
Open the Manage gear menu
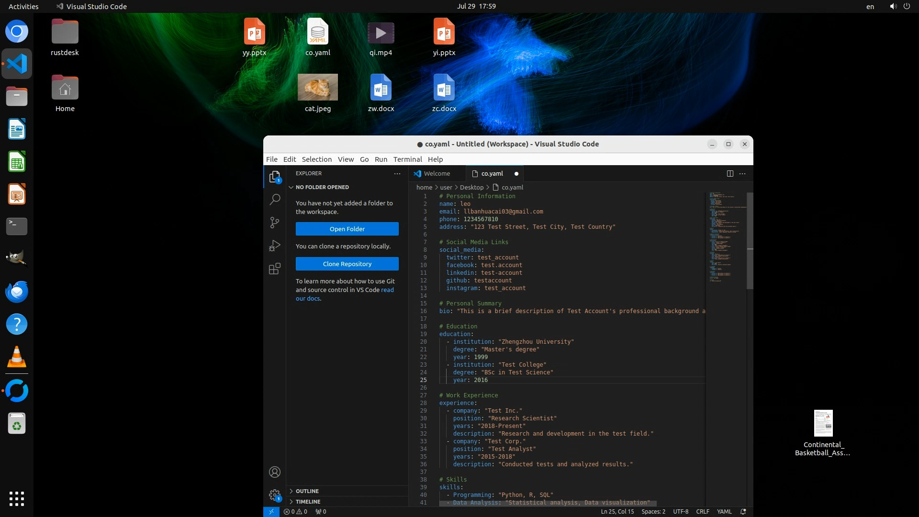click(x=275, y=495)
